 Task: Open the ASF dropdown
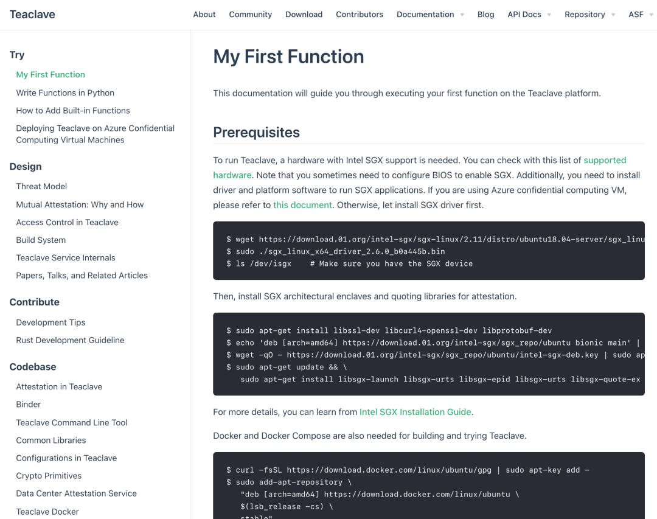pos(640,15)
